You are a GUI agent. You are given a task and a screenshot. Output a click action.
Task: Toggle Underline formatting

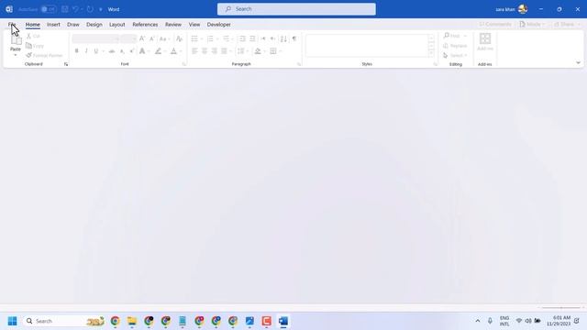[x=96, y=51]
